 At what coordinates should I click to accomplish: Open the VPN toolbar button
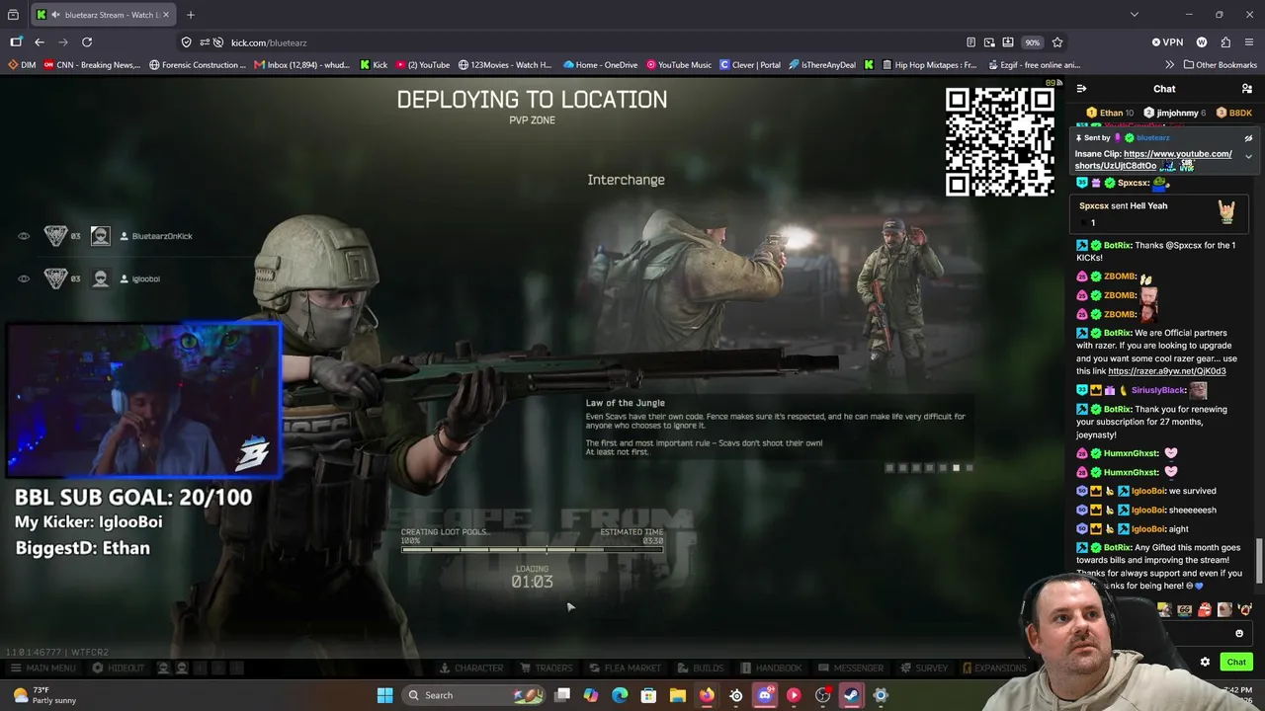1167,42
